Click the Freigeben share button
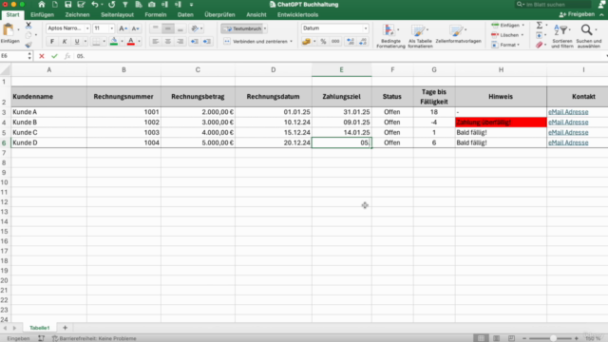Viewport: 608px width, 342px height. (577, 14)
